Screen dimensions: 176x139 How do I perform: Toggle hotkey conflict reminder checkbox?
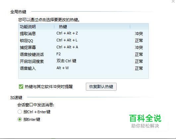coord(21,86)
